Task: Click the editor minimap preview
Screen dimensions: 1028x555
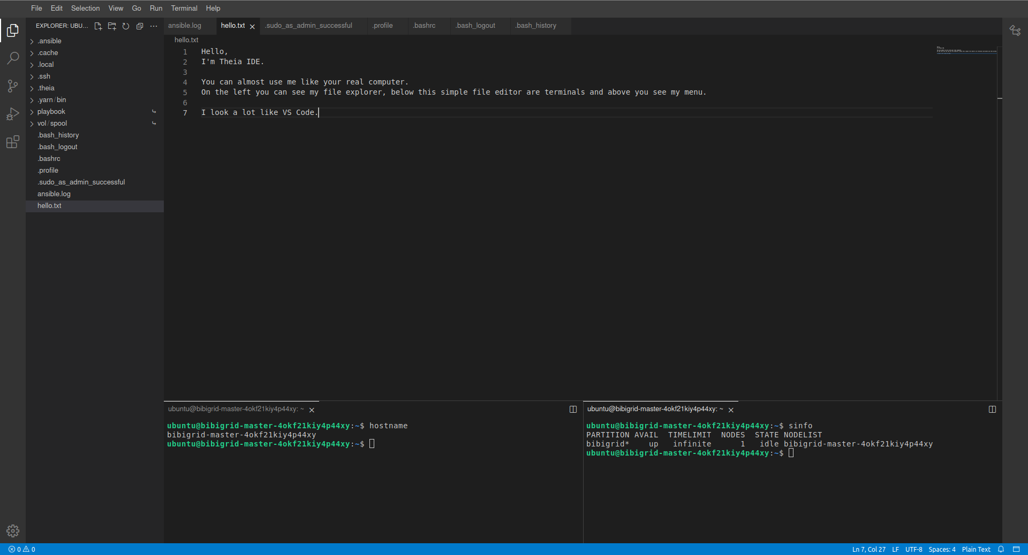Action: pos(966,51)
